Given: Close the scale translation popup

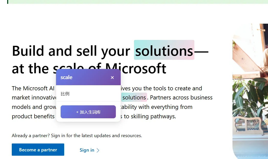Looking at the screenshot, I should pyautogui.click(x=112, y=78).
